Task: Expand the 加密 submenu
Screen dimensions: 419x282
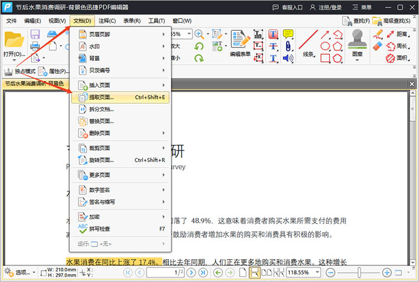Action: pos(120,217)
